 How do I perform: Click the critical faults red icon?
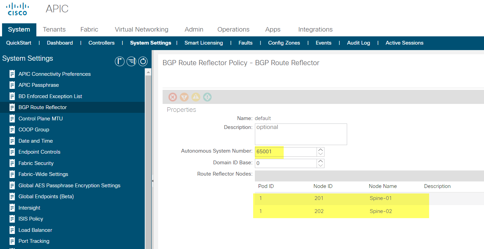pos(173,97)
